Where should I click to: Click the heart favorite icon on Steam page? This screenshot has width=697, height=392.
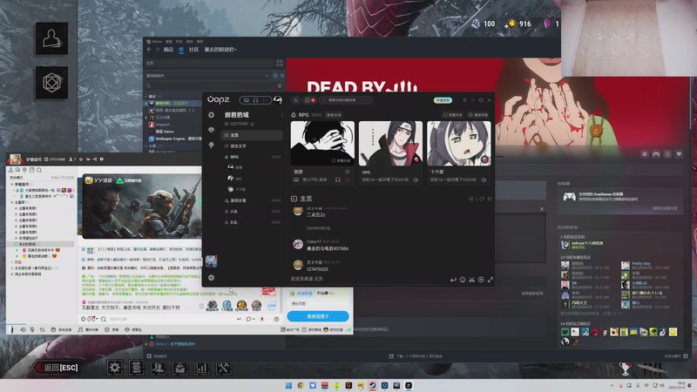point(679,154)
